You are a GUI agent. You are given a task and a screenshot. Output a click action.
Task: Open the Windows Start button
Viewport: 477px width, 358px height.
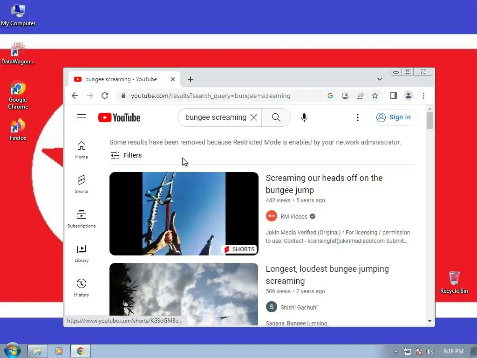(x=12, y=351)
